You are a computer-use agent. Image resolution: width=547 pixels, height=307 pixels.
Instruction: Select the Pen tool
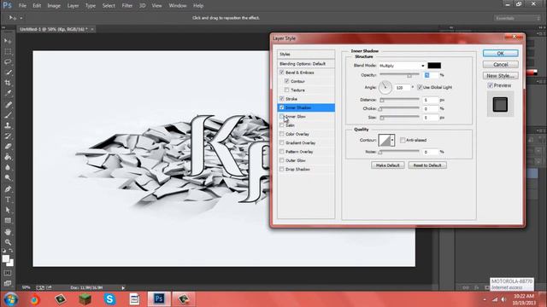(x=8, y=189)
